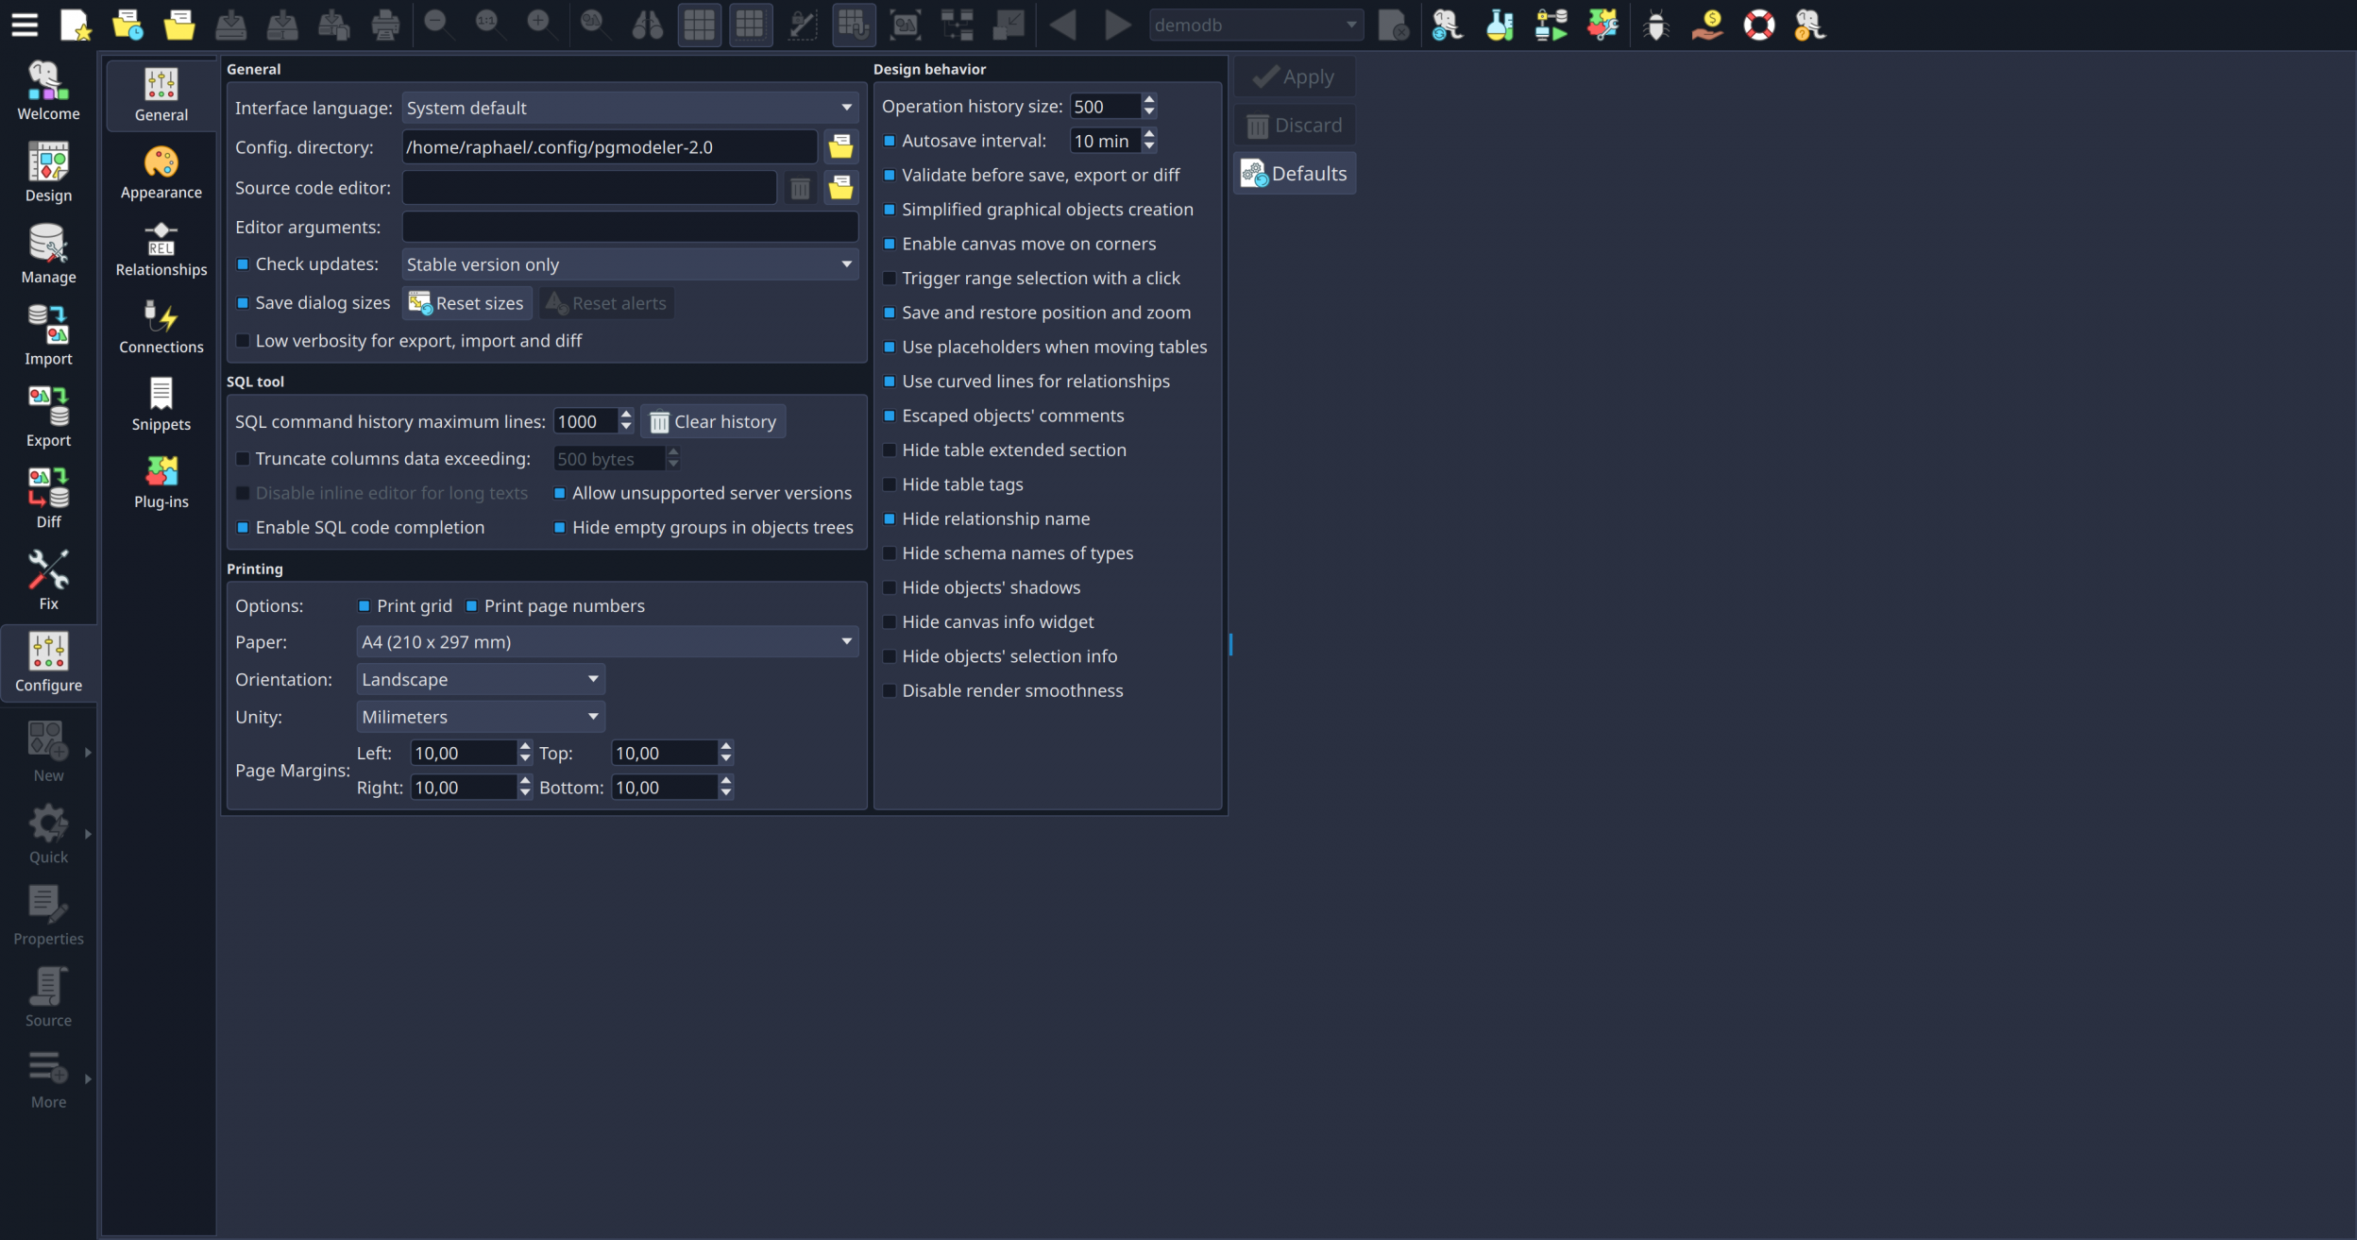The image size is (2357, 1240).
Task: Click the Clear history button
Action: 713,421
